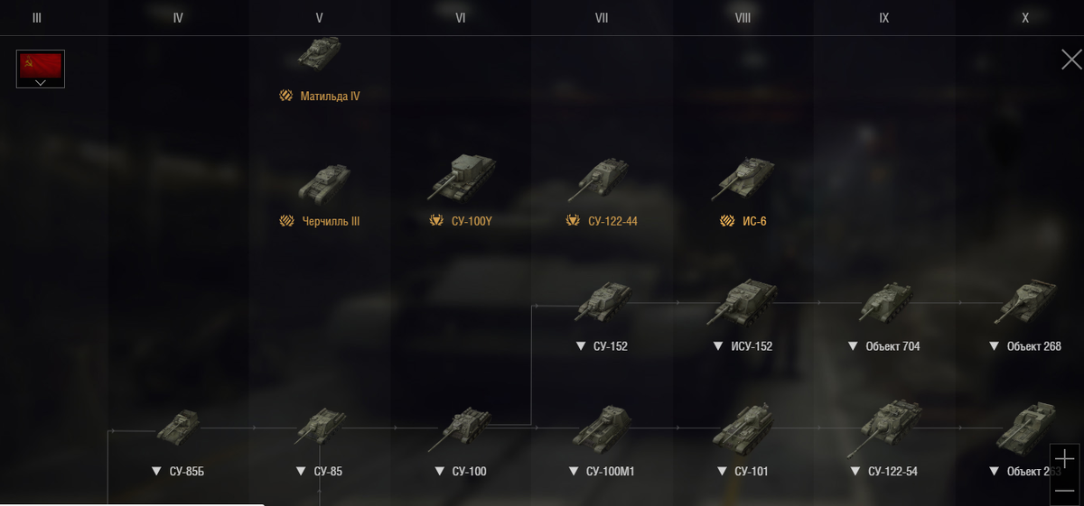This screenshot has width=1084, height=506.
Task: Open the СУ-85 label link
Action: coord(328,472)
